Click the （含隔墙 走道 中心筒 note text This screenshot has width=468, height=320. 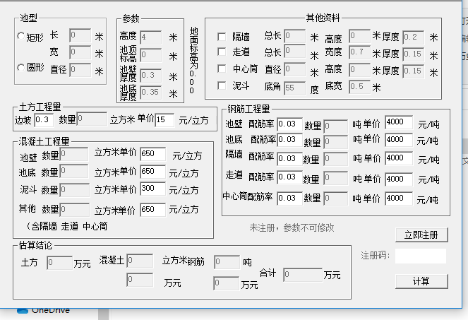[67, 226]
